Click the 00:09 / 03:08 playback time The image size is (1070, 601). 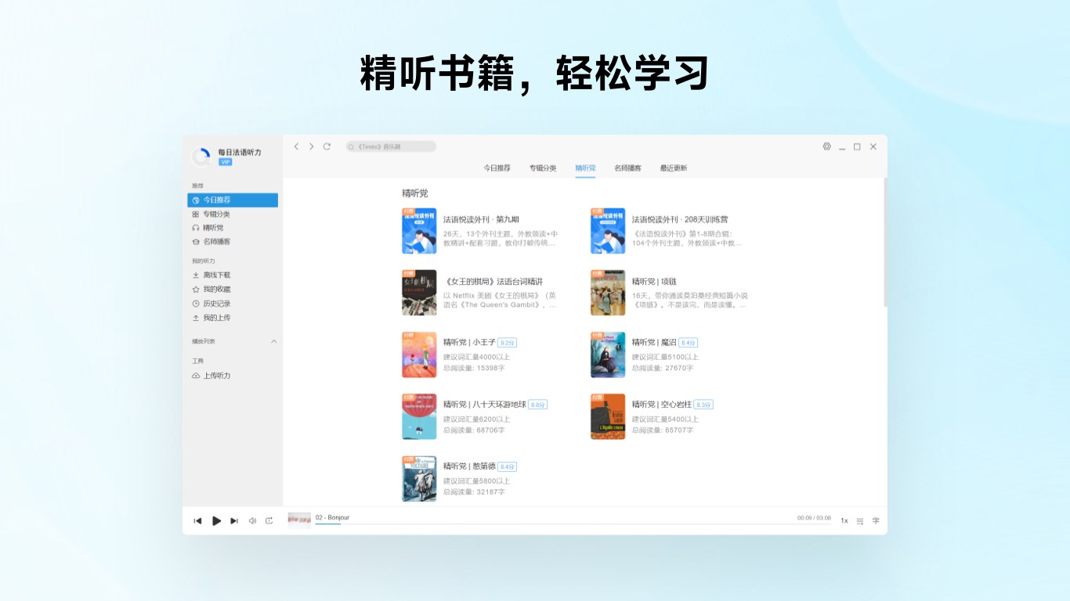click(814, 518)
